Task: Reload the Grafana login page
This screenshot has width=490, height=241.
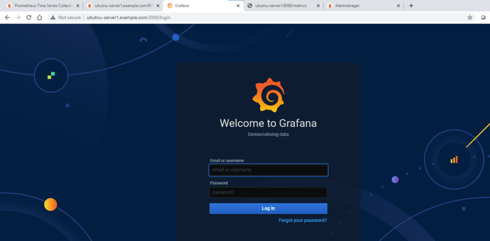Action: pos(29,18)
